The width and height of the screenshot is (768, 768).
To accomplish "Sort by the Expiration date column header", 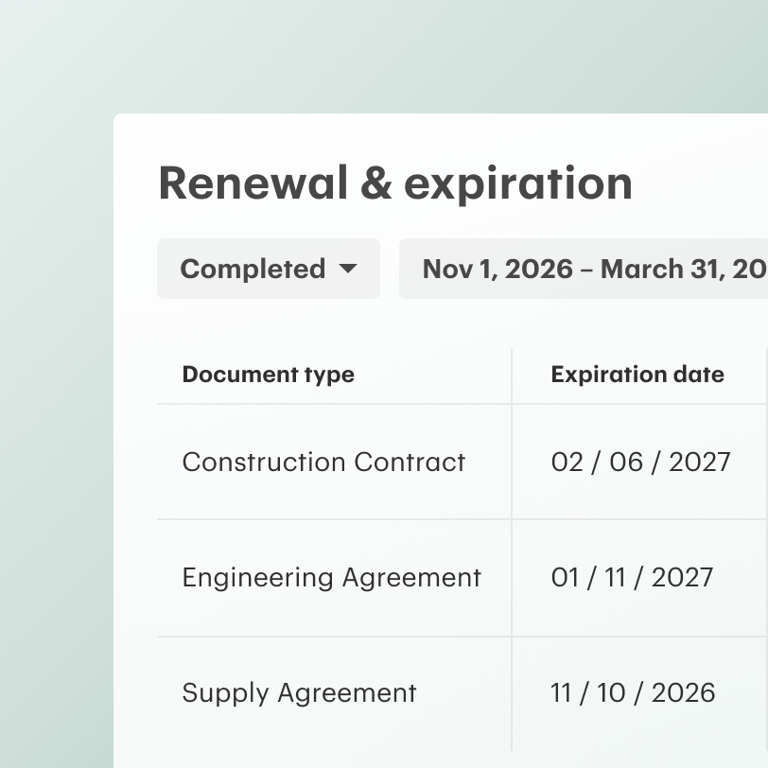I will tap(637, 375).
